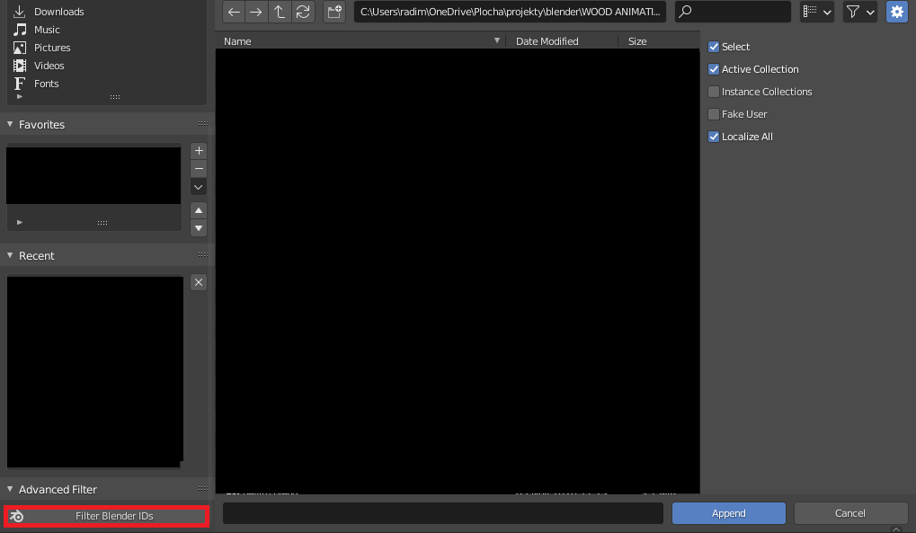Navigate up to parent directory

point(280,12)
